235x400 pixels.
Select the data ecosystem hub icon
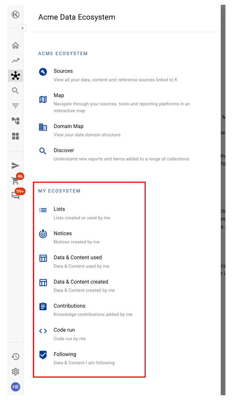pyautogui.click(x=15, y=76)
